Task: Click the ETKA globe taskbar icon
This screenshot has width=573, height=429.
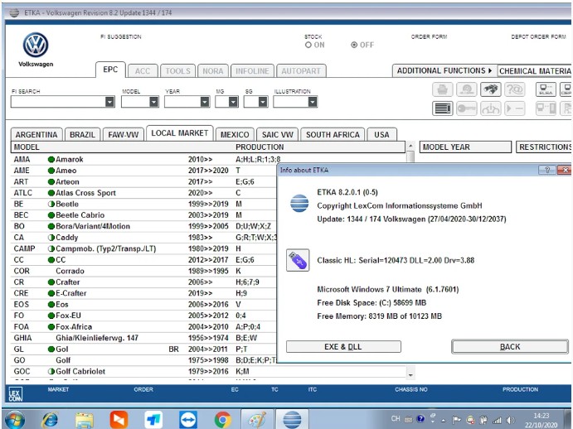Action: coord(293,420)
